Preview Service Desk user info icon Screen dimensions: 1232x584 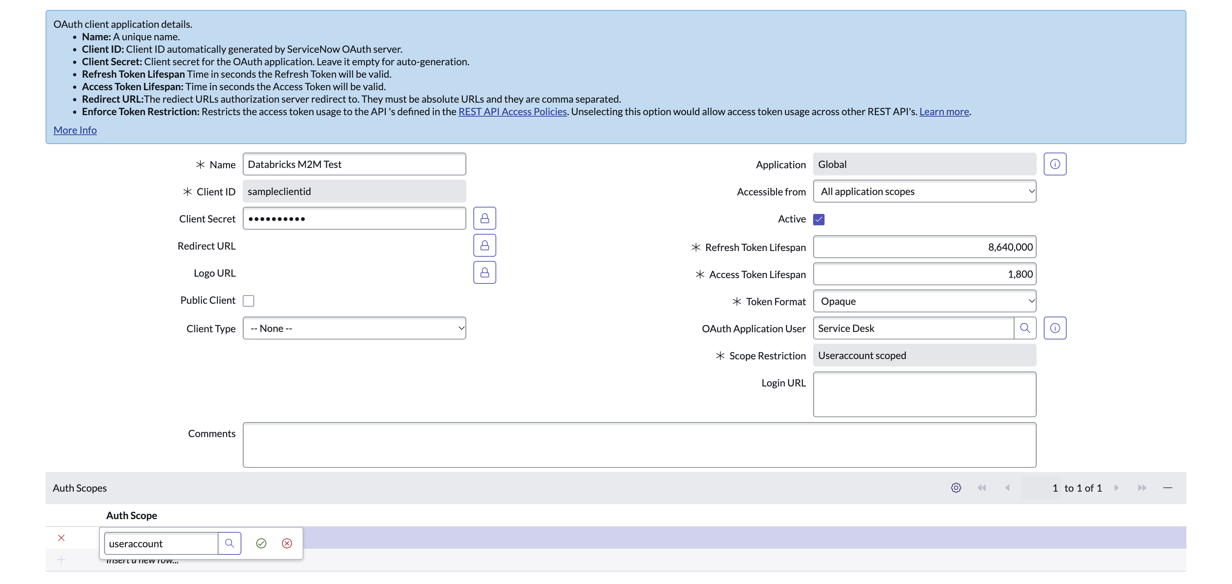1054,328
